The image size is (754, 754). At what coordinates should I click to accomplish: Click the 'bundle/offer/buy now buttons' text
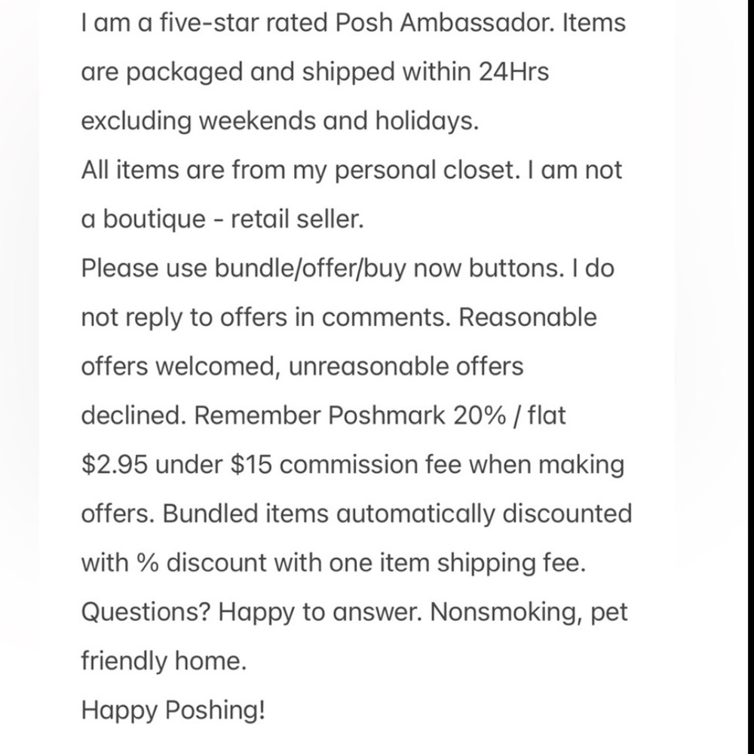tap(388, 268)
